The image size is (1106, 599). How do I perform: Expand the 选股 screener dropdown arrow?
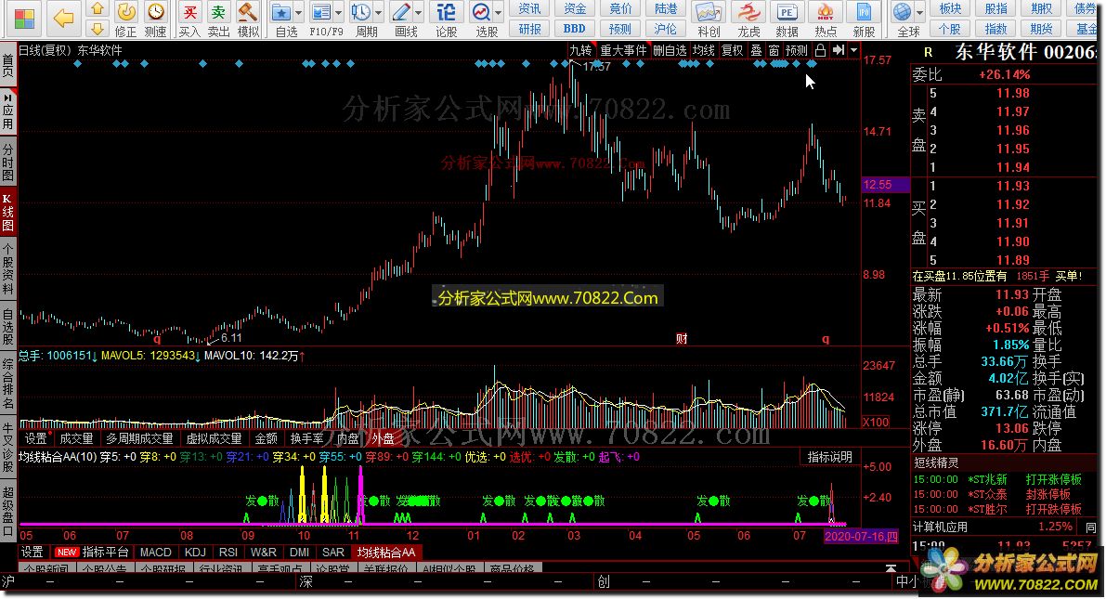point(499,13)
